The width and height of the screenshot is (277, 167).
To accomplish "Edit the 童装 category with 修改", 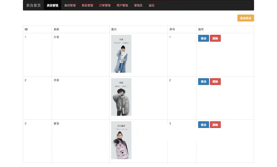I will point(204,125).
